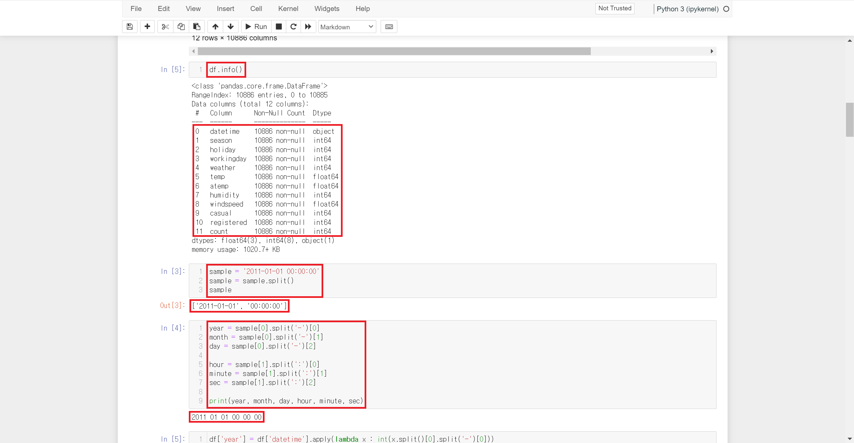The image size is (854, 443).
Task: Cut selected cells with the scissors icon
Action: click(x=165, y=27)
